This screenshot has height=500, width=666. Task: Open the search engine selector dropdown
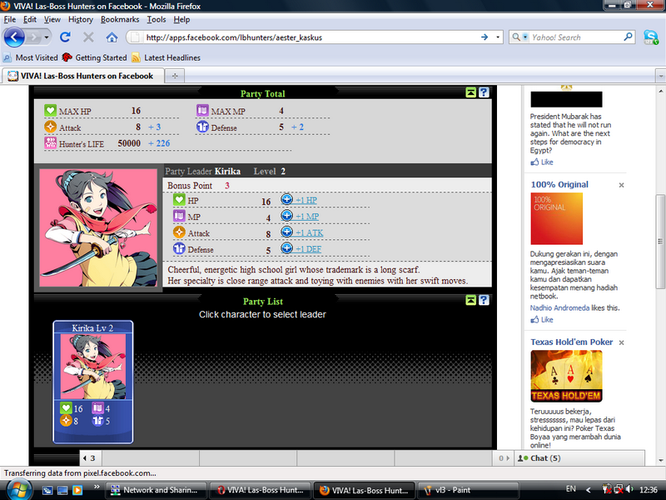pos(519,37)
